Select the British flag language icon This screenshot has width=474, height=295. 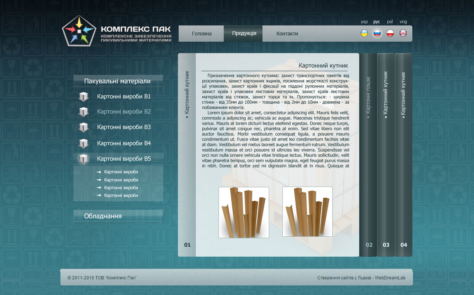click(403, 33)
